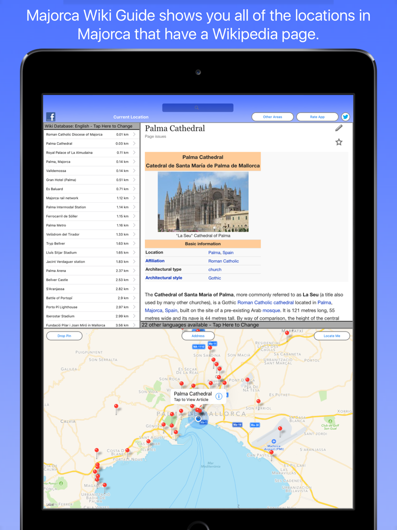The width and height of the screenshot is (397, 530).
Task: Open the Twitter bird icon
Action: [345, 117]
